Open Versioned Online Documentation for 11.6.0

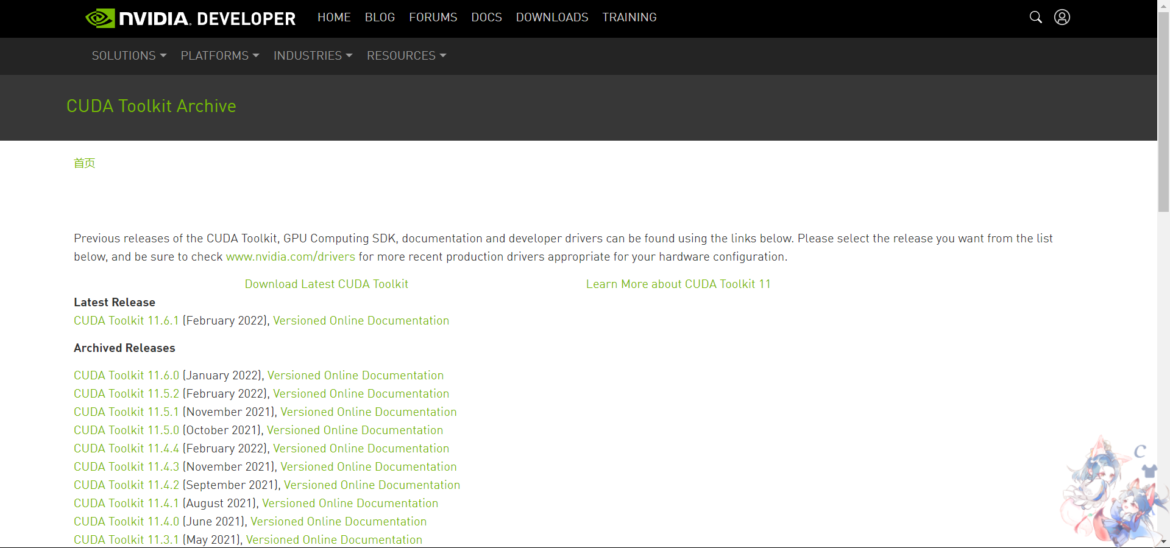[x=355, y=375]
